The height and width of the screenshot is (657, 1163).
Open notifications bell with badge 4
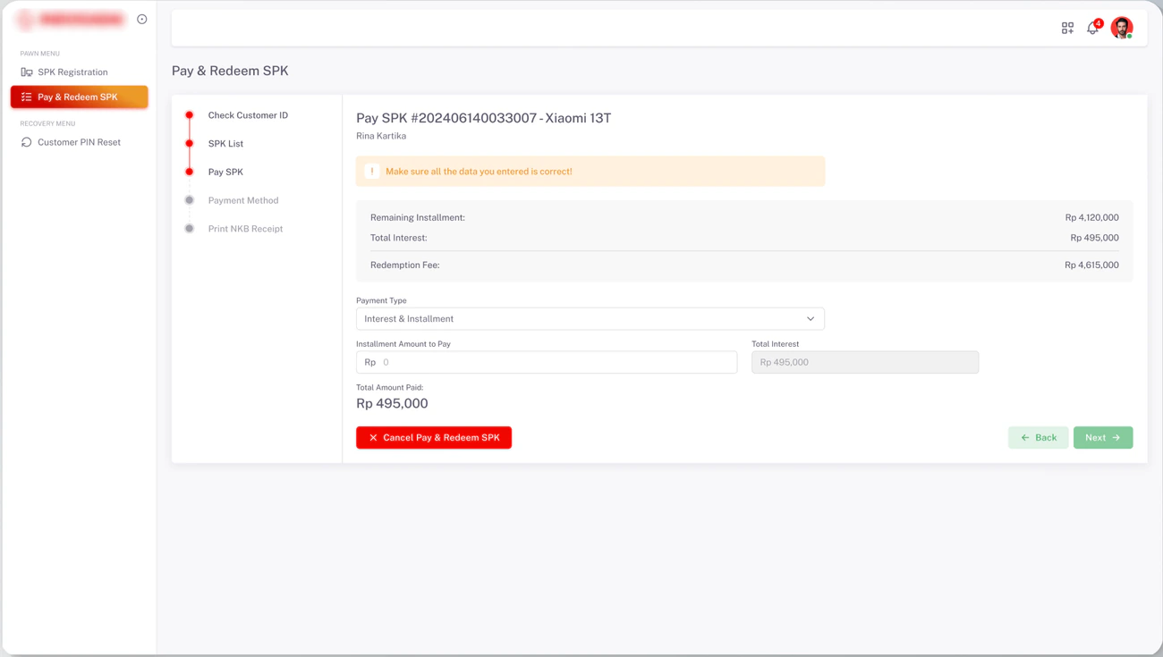click(x=1093, y=28)
